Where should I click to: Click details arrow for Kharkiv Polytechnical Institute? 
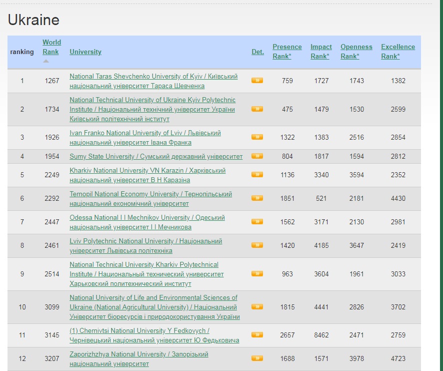pyautogui.click(x=257, y=274)
